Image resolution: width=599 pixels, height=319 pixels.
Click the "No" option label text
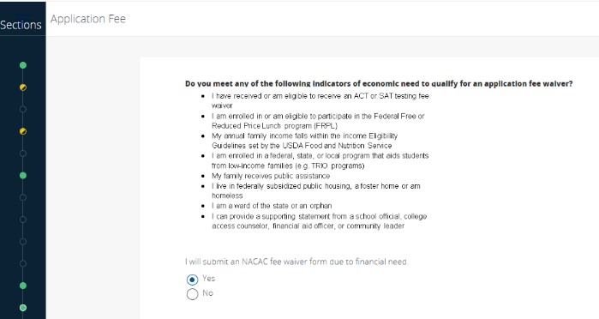207,293
